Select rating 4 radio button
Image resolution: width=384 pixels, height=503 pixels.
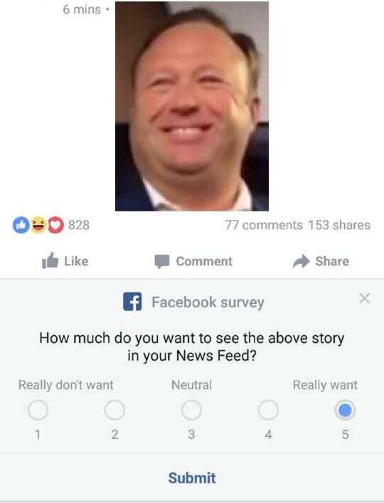(x=268, y=410)
